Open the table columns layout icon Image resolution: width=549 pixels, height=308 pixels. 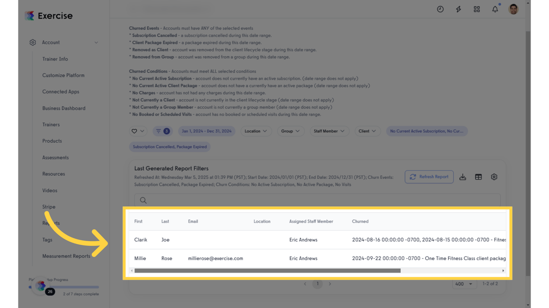478,177
